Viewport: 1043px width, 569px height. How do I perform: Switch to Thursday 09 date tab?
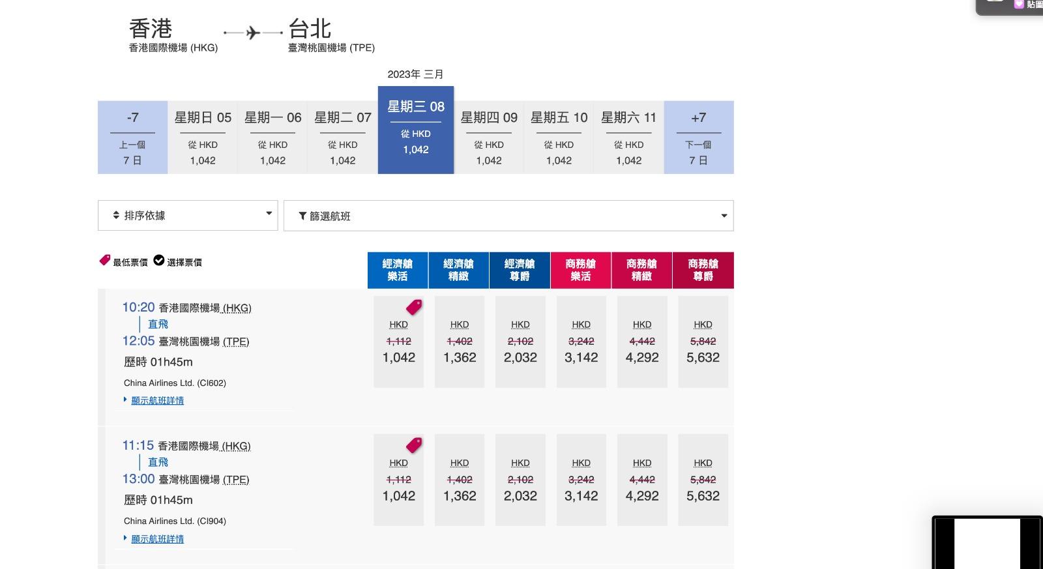click(489, 138)
